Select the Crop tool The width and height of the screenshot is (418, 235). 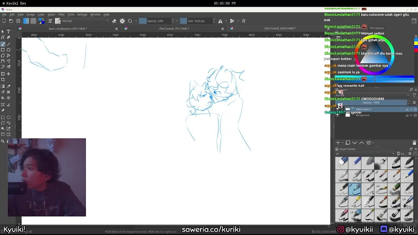tap(3, 80)
